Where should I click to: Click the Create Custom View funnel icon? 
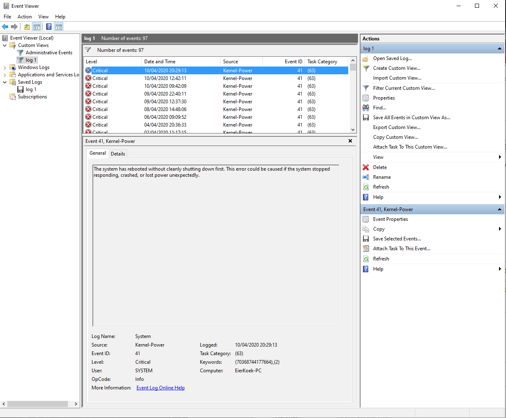(x=366, y=69)
